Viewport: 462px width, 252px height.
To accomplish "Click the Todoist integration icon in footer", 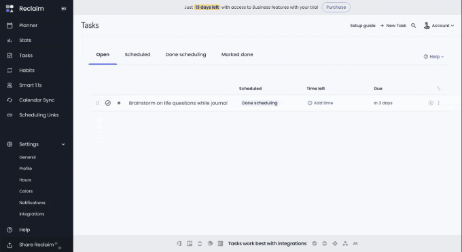I will (220, 243).
